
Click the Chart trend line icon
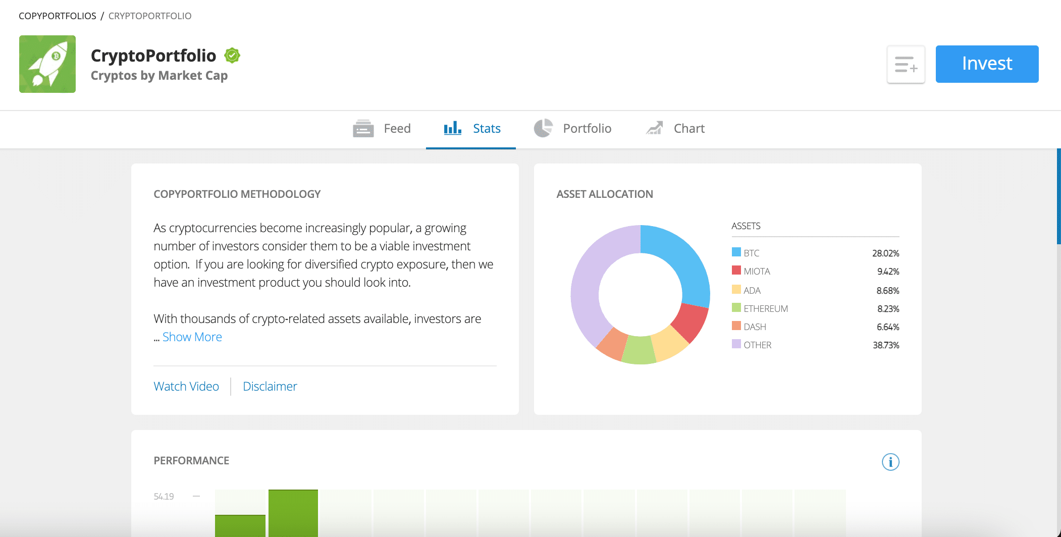654,128
